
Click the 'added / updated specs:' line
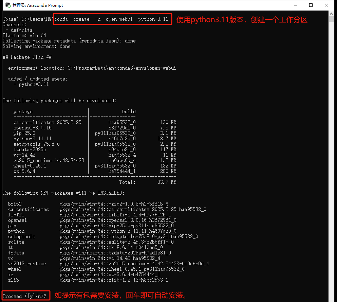(x=38, y=79)
